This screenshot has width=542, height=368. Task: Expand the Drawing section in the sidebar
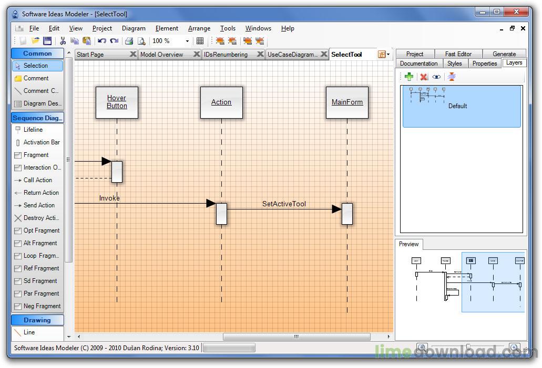tap(37, 320)
